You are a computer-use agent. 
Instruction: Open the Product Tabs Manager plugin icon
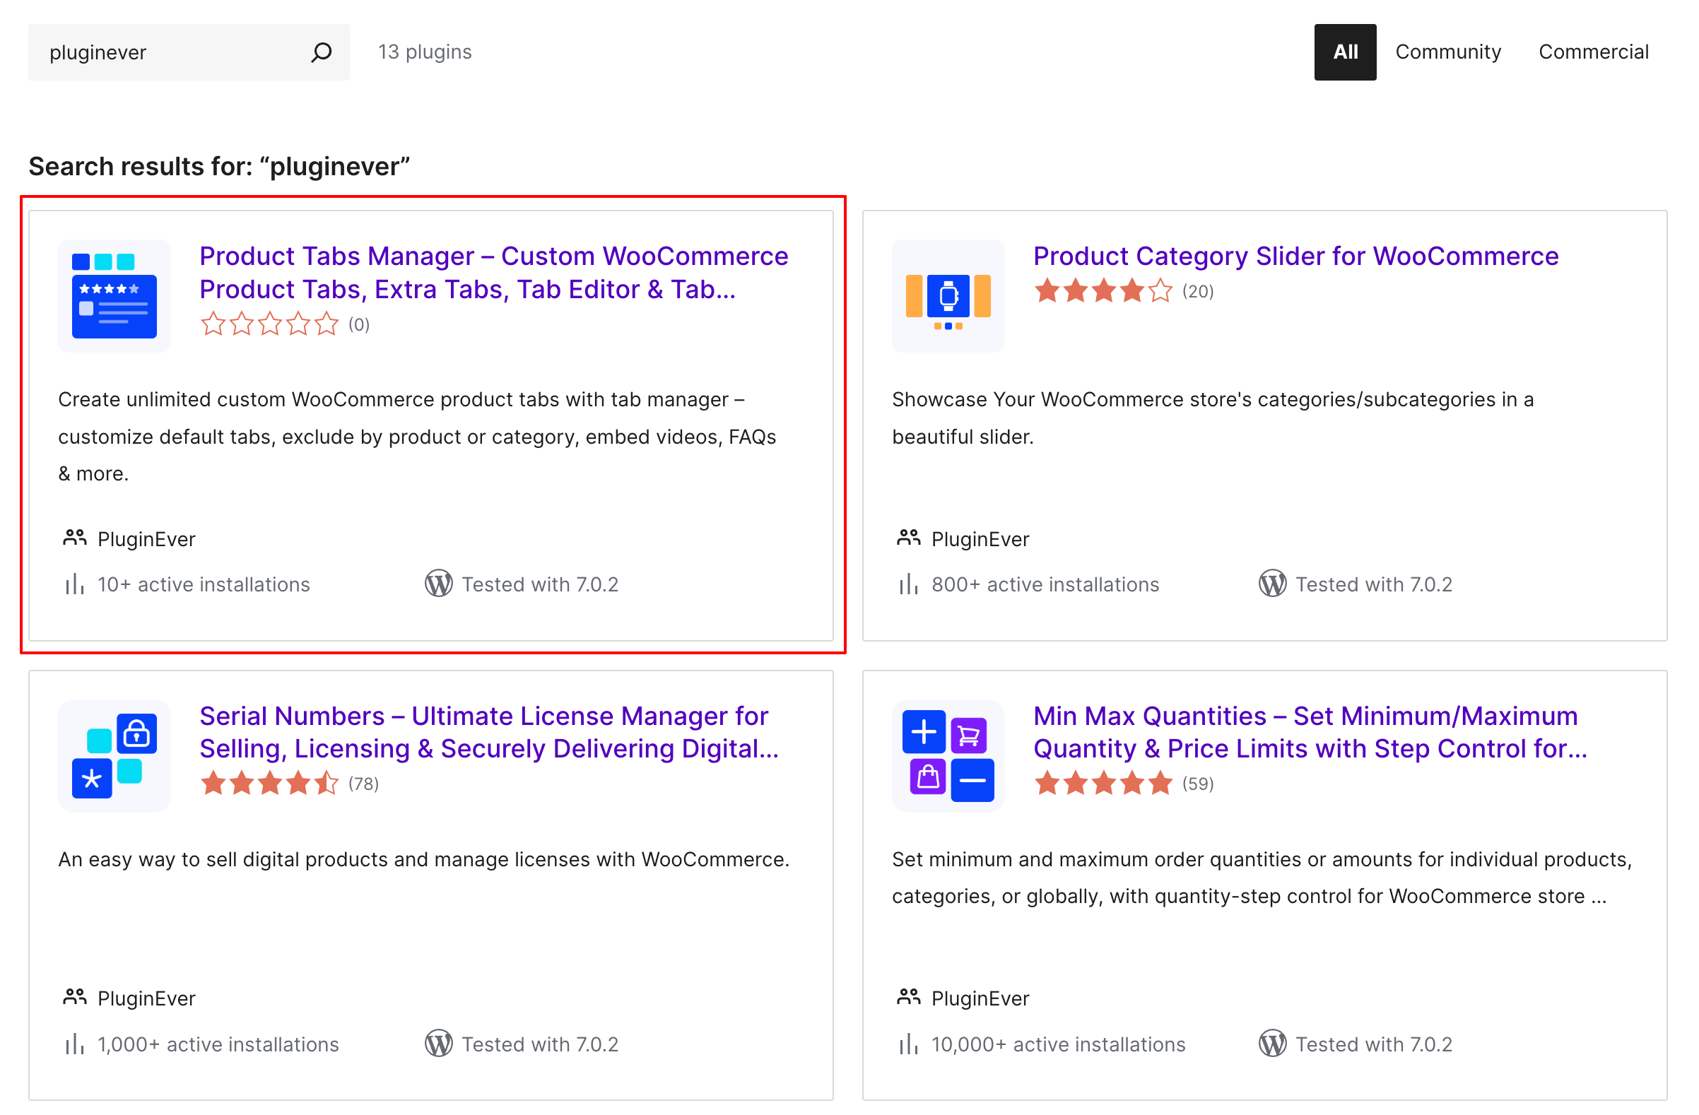coord(114,295)
